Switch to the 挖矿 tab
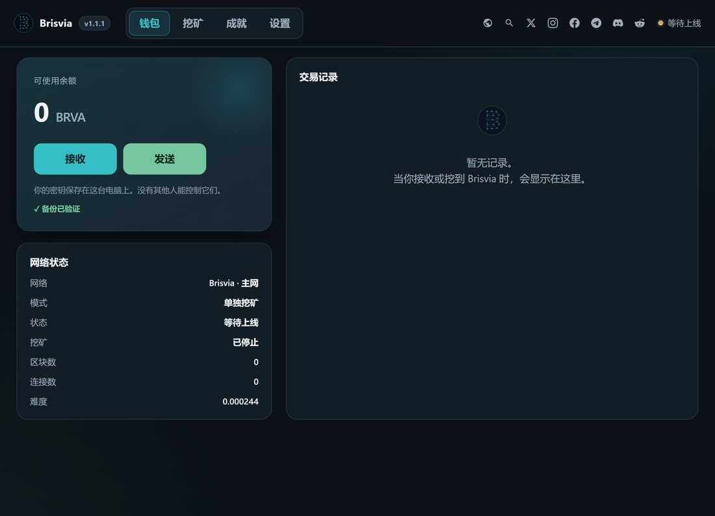The height and width of the screenshot is (516, 715). 192,23
